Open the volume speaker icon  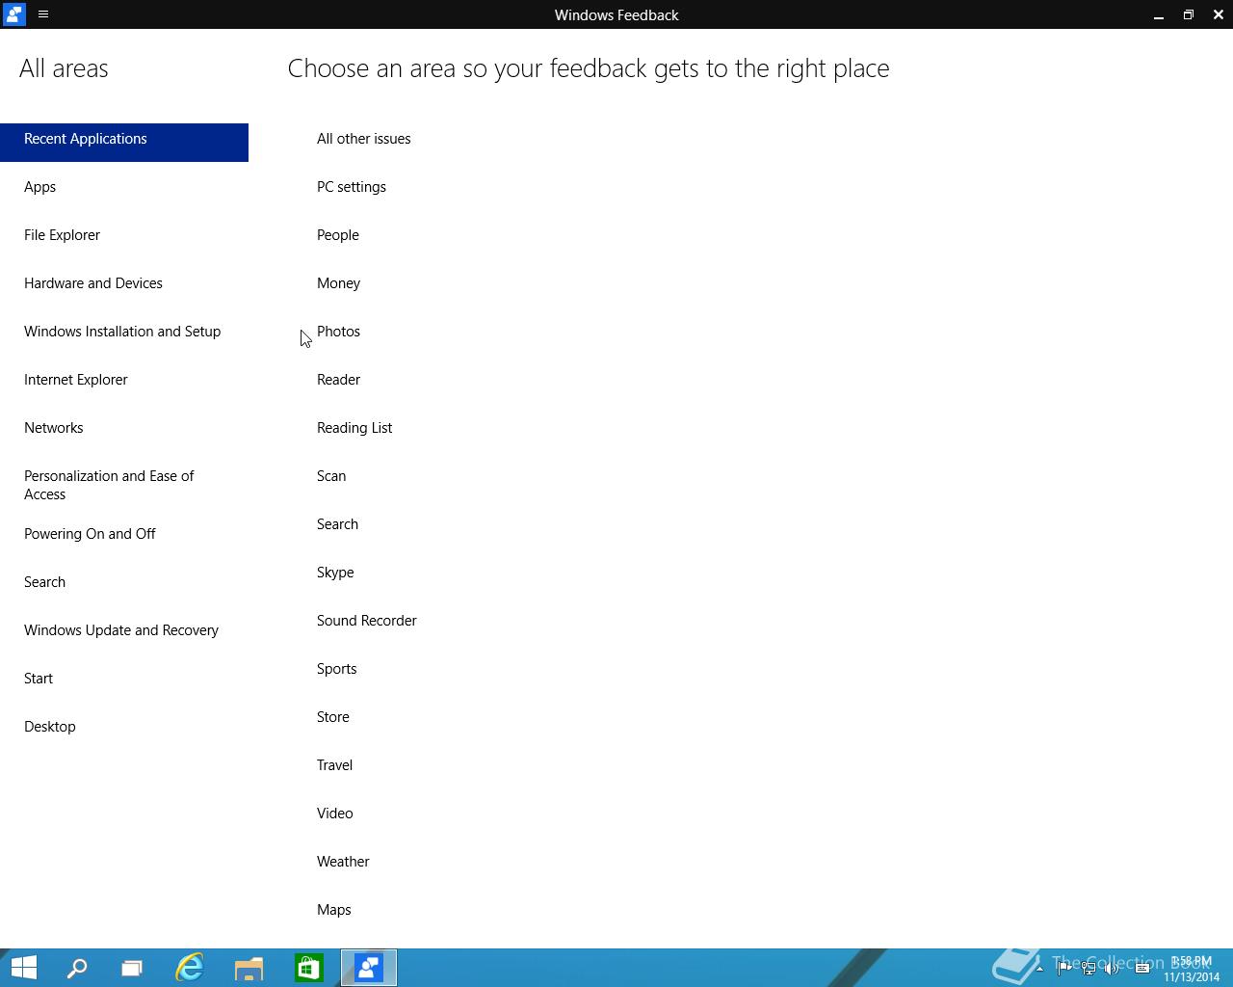[x=1112, y=969]
